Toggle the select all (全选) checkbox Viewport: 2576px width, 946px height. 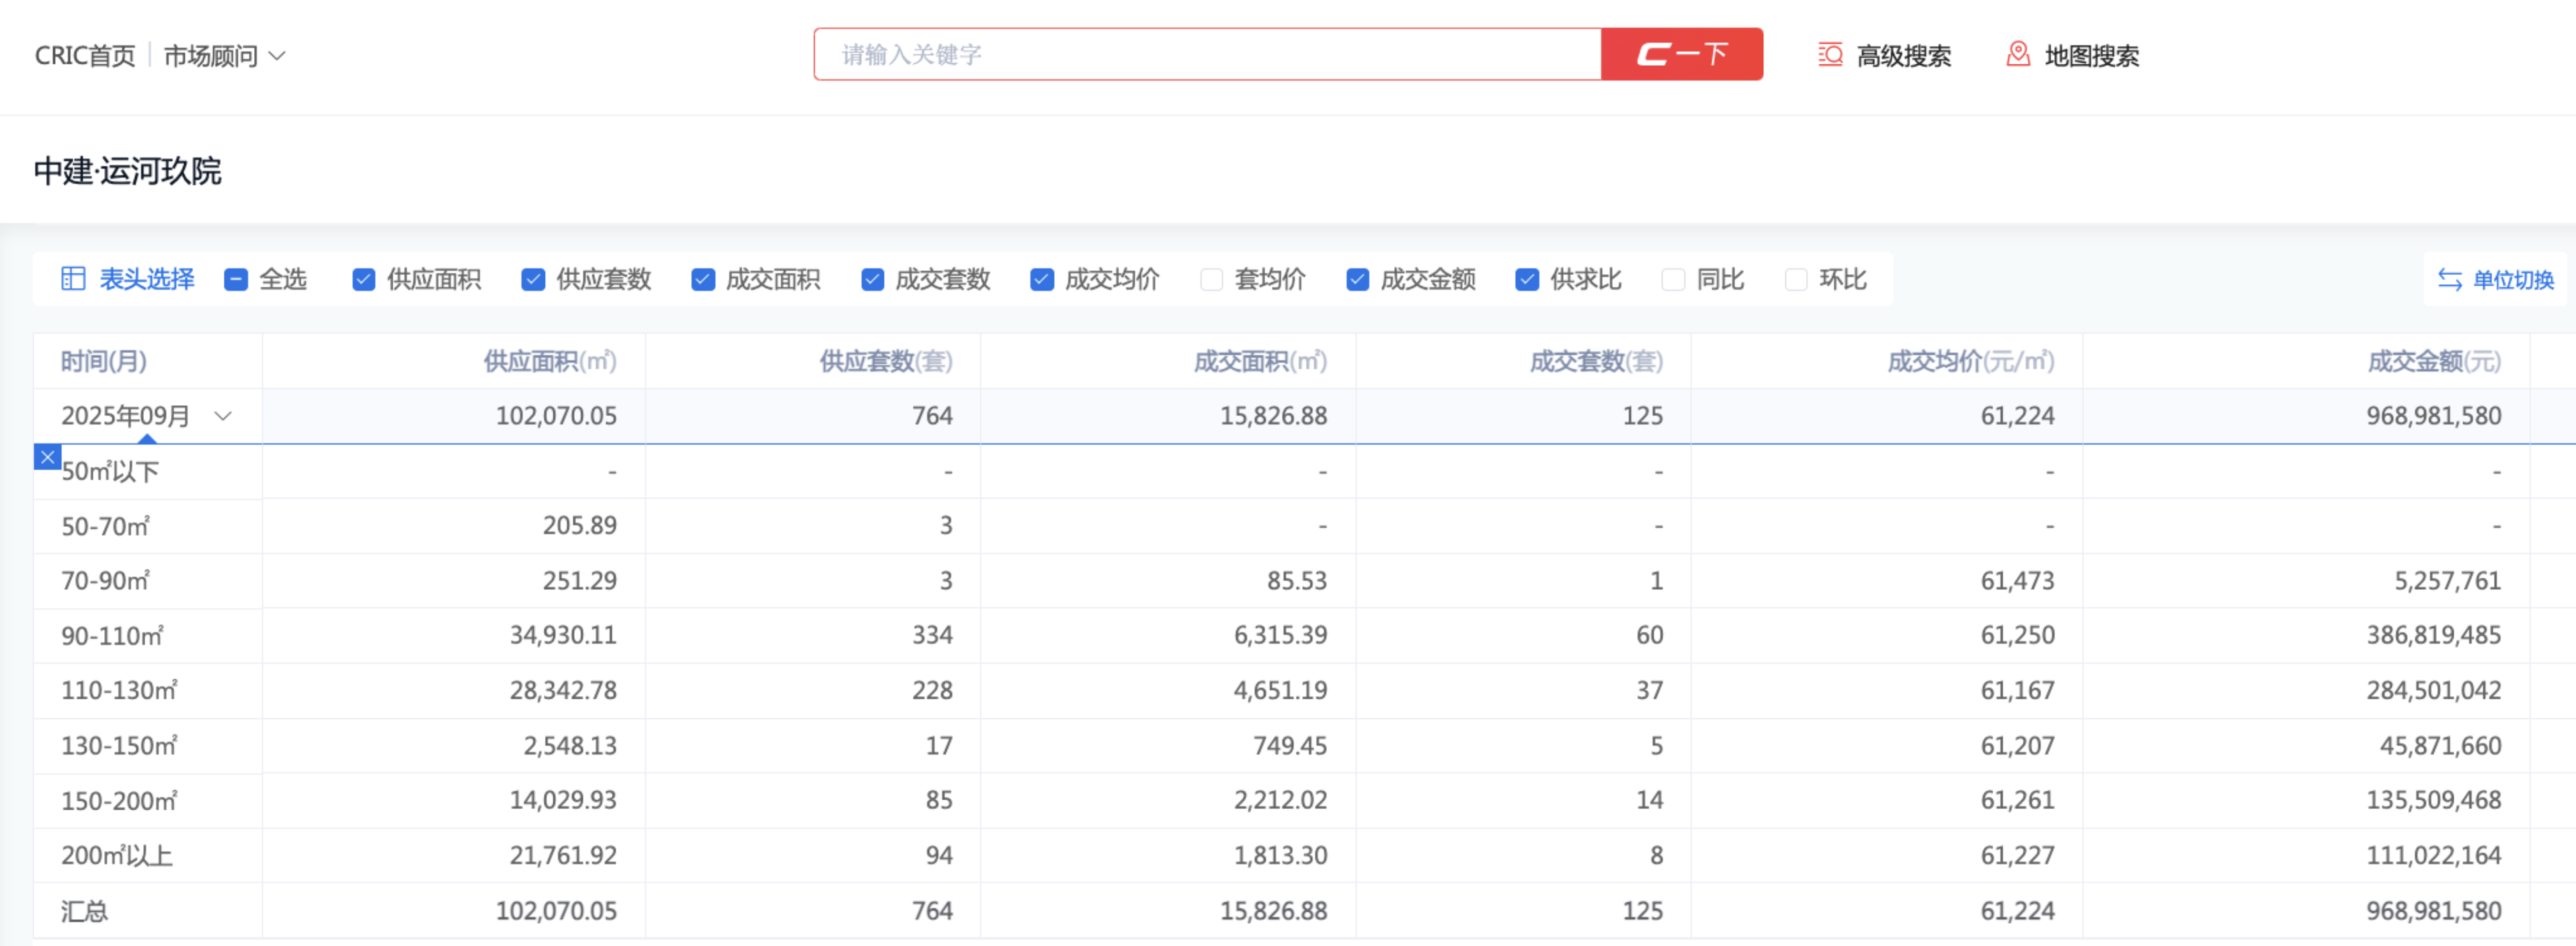pos(236,279)
